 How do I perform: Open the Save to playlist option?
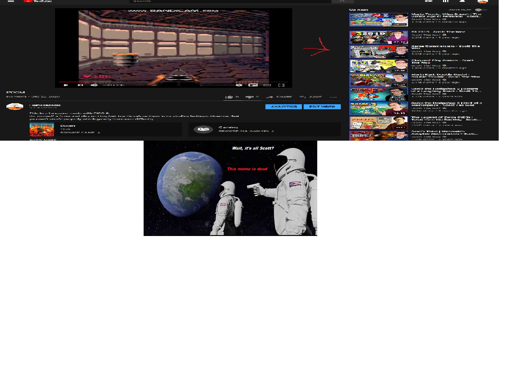click(x=311, y=97)
